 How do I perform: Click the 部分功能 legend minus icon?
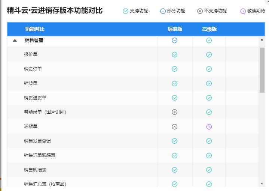[163, 11]
